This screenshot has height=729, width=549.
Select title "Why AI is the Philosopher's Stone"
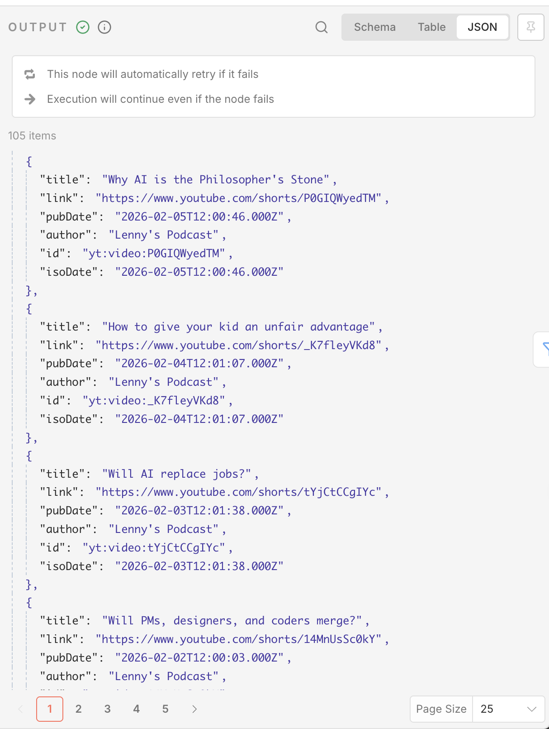[x=216, y=180]
